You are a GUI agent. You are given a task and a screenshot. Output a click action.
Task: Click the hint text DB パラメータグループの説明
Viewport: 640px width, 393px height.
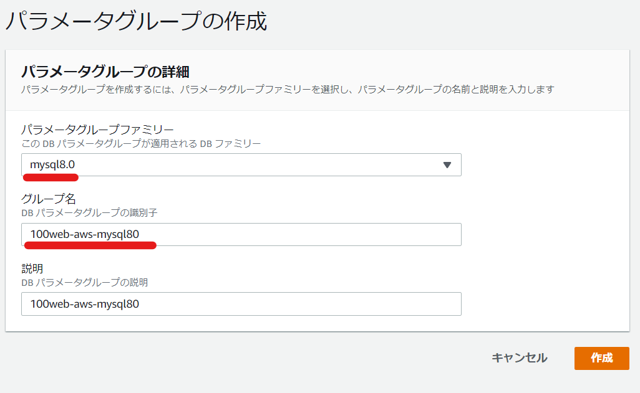pyautogui.click(x=84, y=283)
